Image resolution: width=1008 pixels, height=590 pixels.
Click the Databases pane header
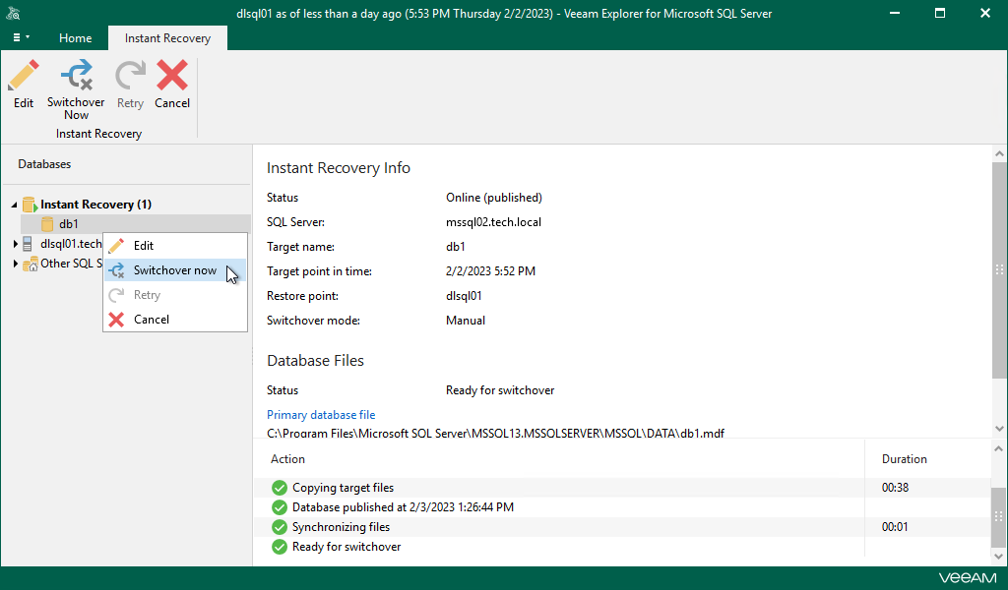(x=44, y=164)
